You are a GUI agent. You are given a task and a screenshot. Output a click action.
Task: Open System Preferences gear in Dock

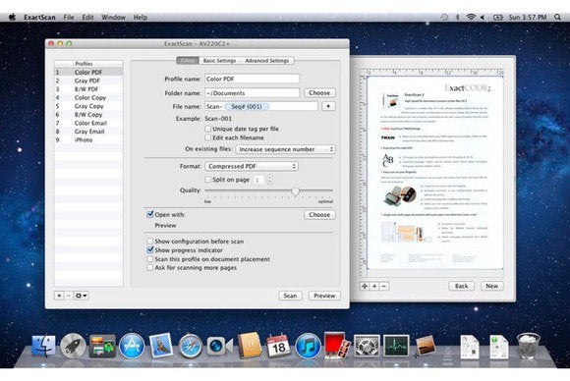click(367, 346)
